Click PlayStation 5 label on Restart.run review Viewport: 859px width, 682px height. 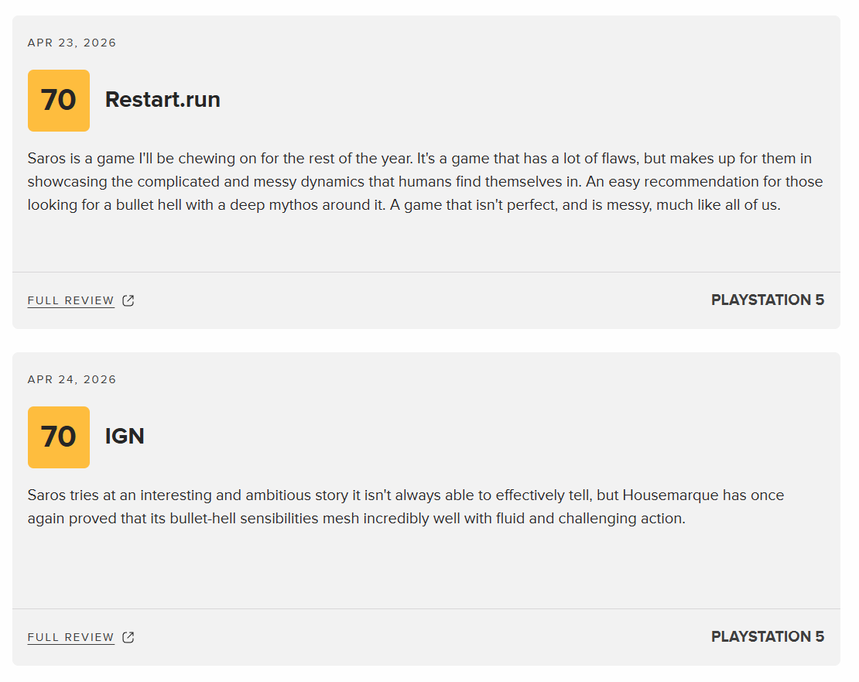(768, 300)
